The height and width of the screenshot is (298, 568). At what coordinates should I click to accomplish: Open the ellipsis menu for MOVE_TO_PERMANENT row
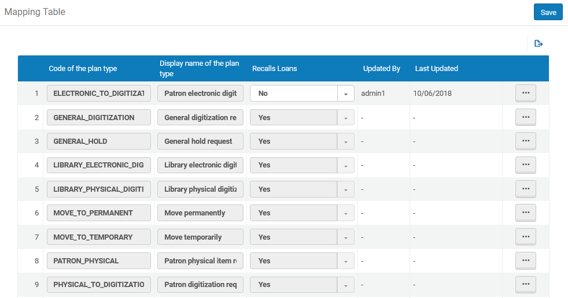pyautogui.click(x=525, y=213)
